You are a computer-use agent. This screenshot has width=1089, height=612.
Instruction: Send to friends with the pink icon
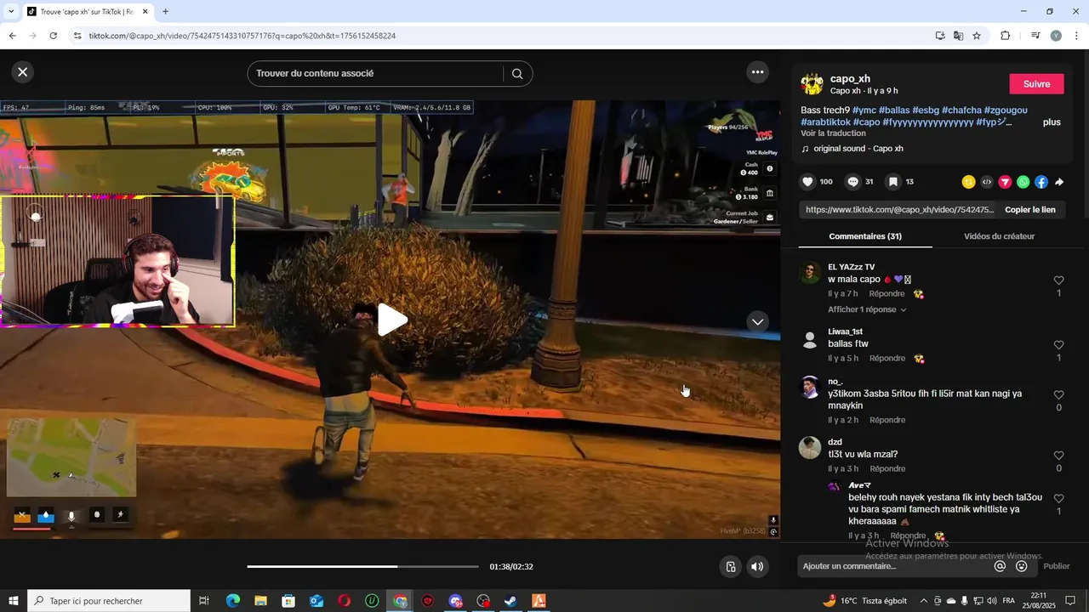click(1005, 182)
